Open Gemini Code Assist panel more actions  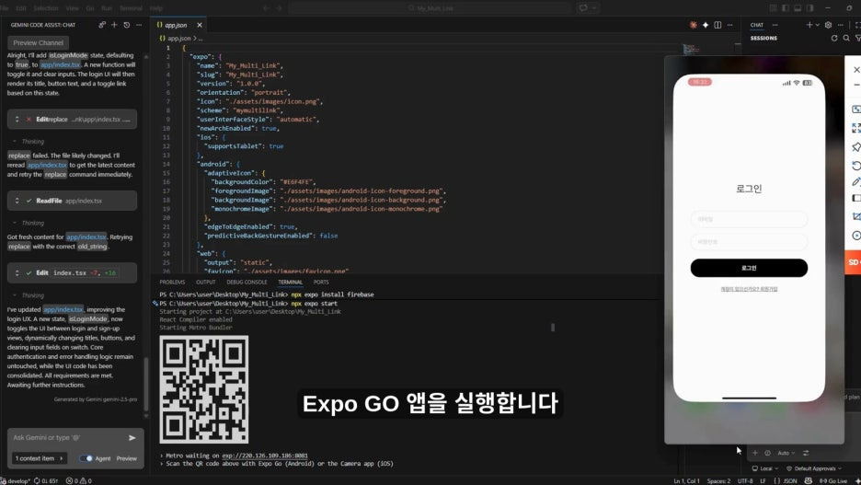tap(139, 25)
